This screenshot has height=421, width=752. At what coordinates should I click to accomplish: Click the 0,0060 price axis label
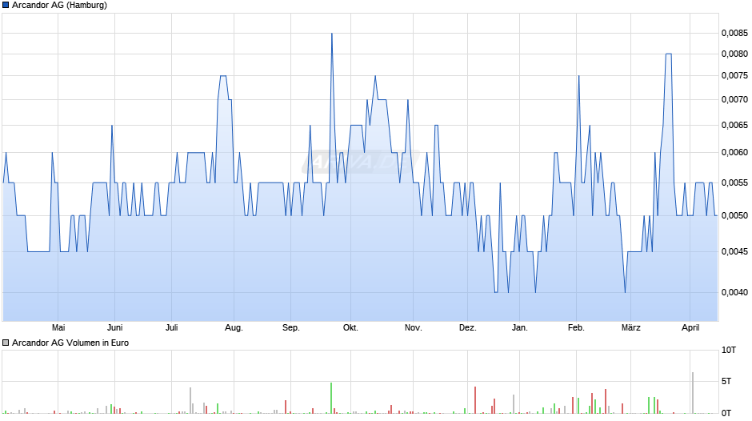coord(734,152)
